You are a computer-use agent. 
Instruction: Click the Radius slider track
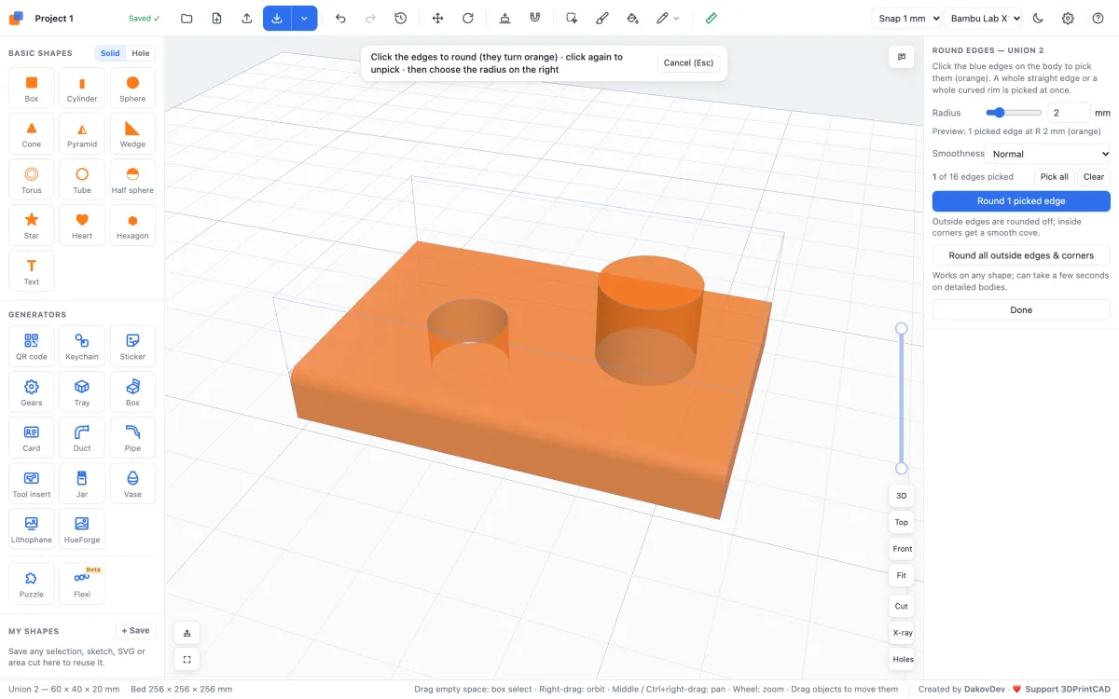(x=1014, y=113)
